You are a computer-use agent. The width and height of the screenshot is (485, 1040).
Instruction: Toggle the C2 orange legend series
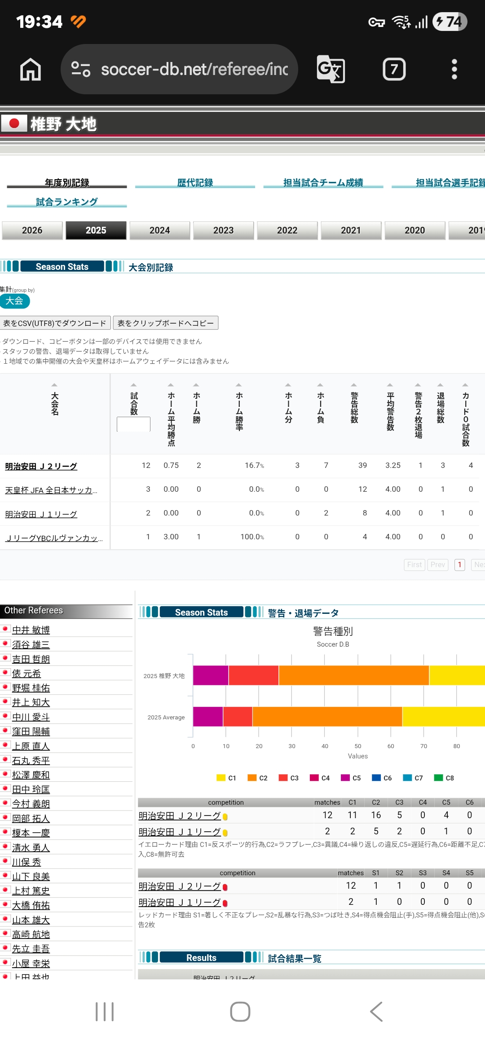258,778
